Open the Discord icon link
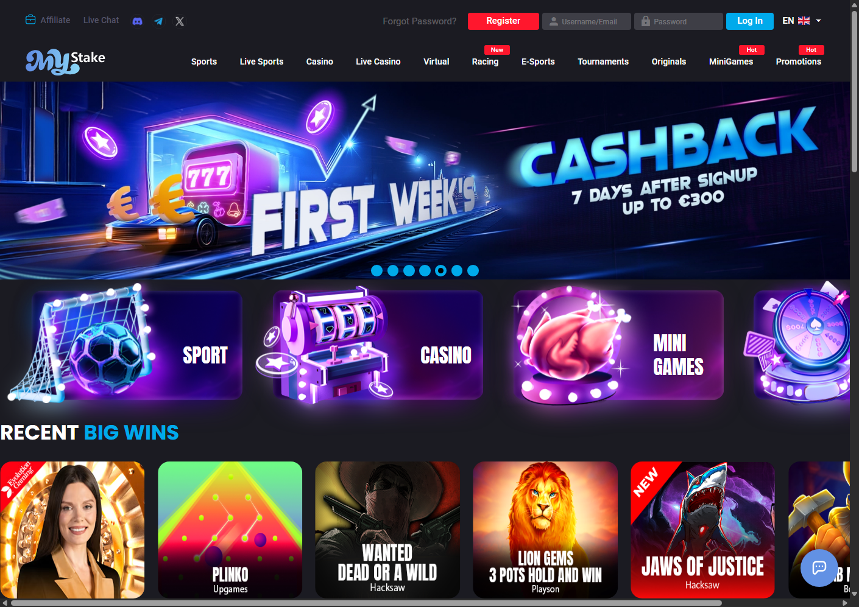The height and width of the screenshot is (607, 859). (137, 21)
